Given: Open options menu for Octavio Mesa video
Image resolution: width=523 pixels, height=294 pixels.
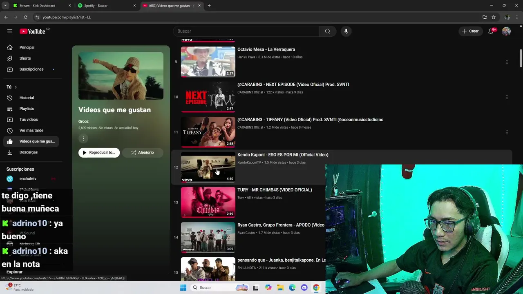Looking at the screenshot, I should [507, 62].
